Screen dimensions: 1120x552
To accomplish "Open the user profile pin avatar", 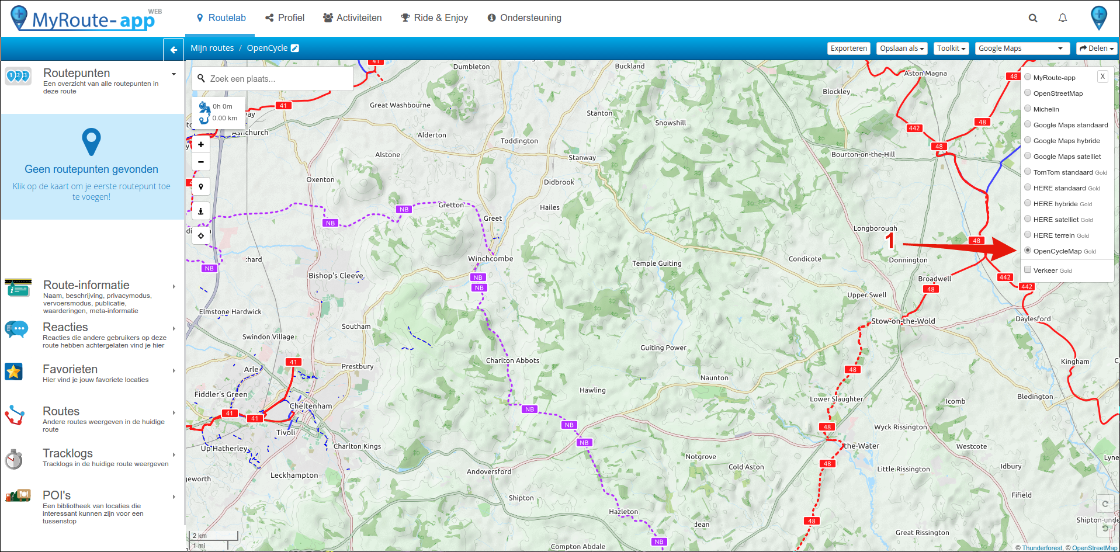I will tap(1099, 18).
